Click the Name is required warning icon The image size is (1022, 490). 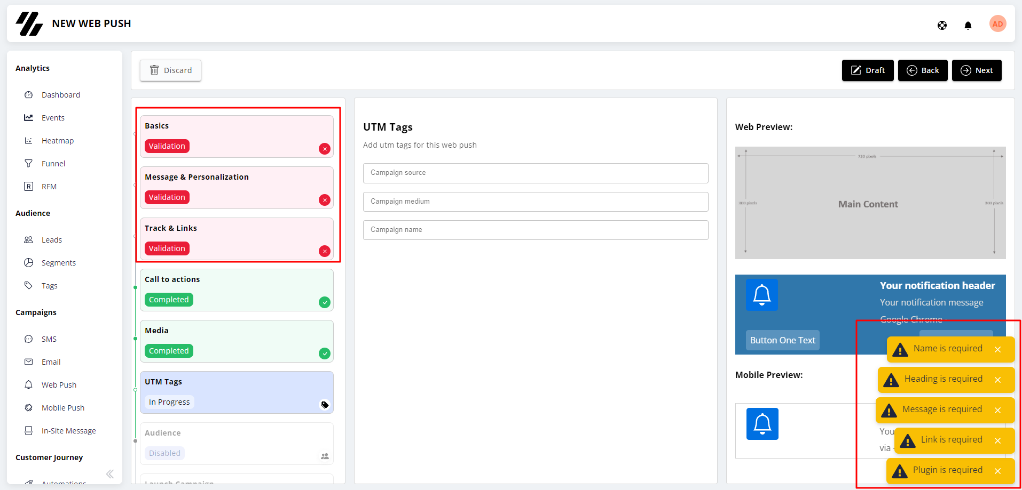point(900,350)
